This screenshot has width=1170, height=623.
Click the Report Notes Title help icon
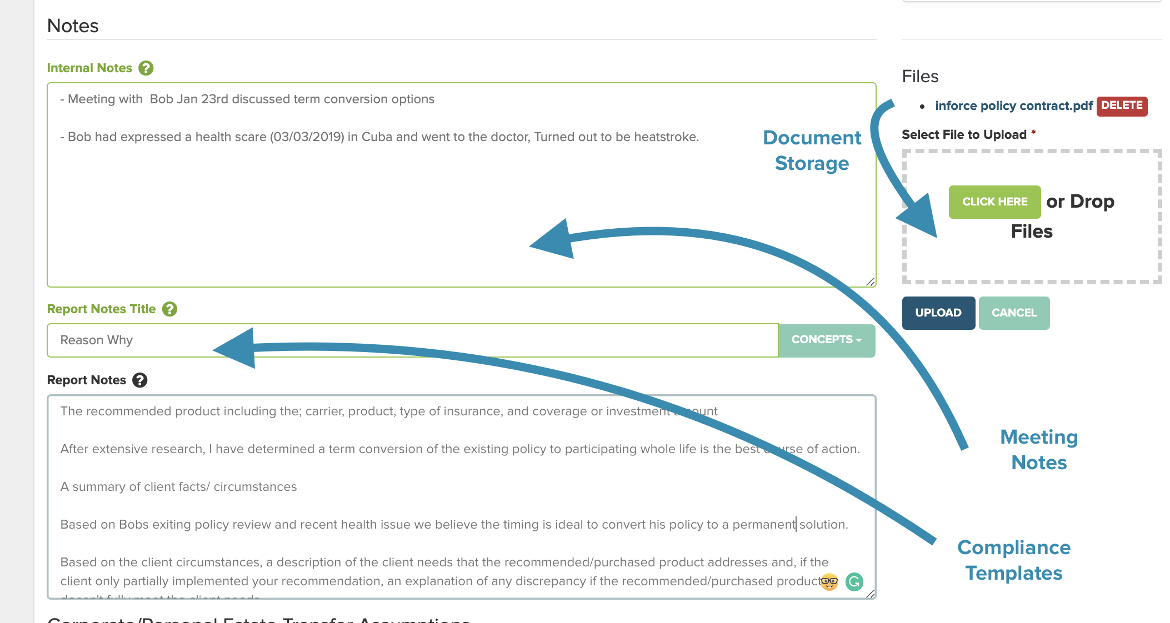[171, 309]
